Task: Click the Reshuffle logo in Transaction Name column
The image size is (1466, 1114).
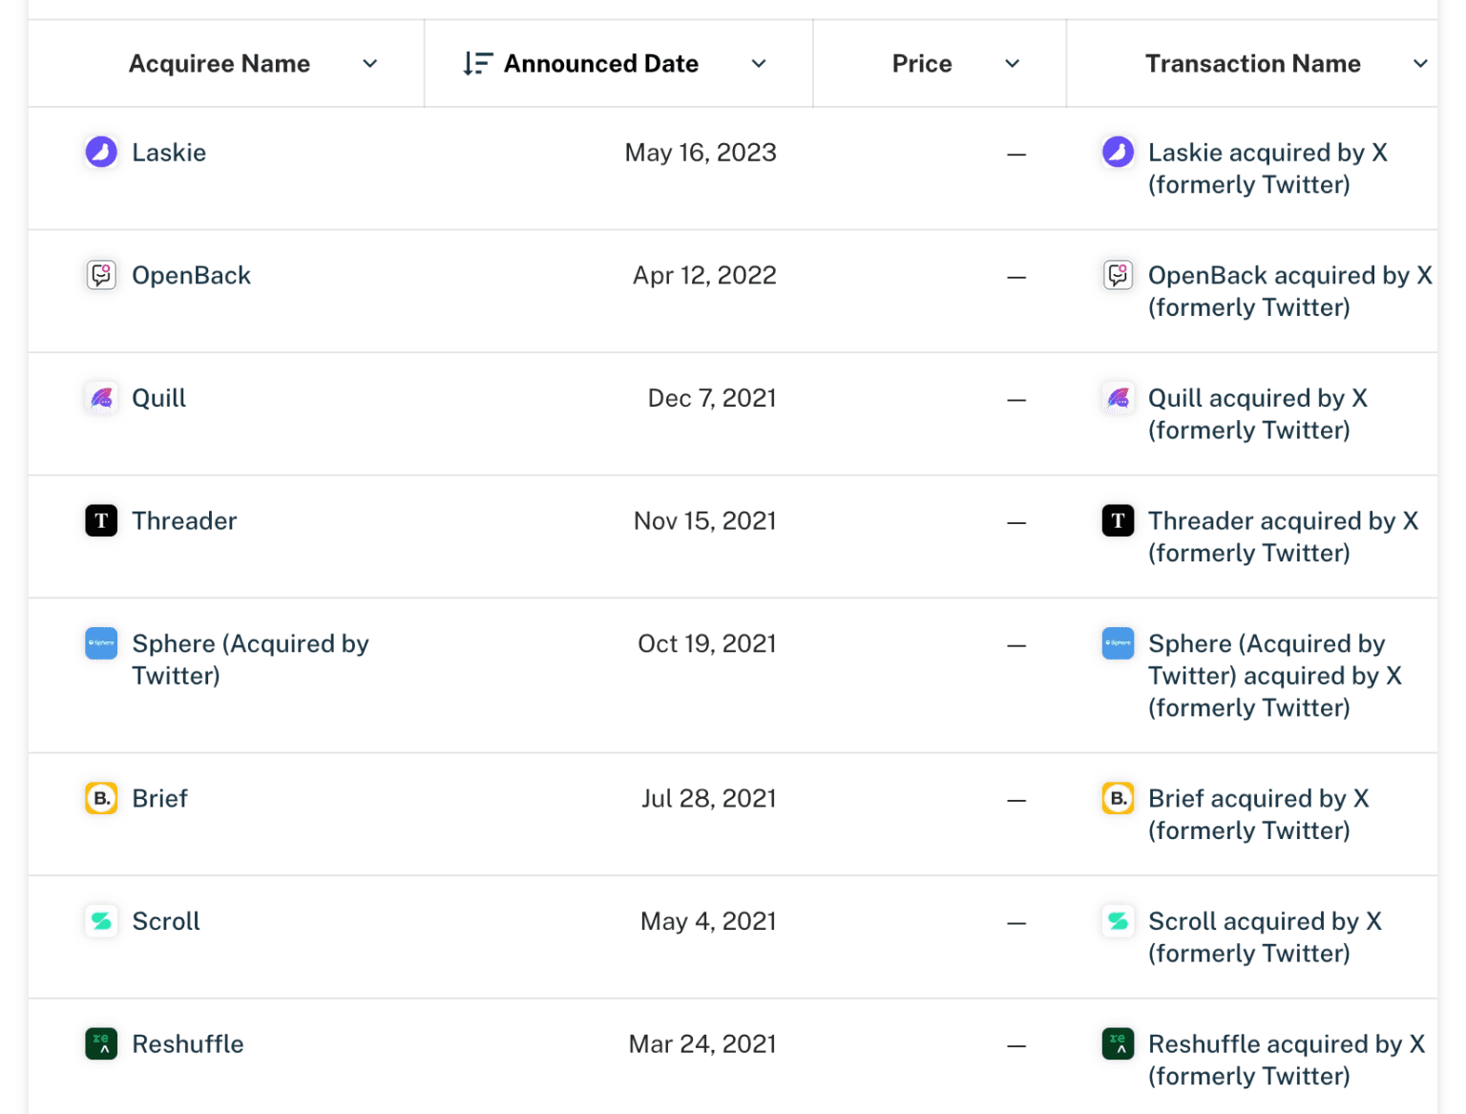Action: (1118, 1044)
